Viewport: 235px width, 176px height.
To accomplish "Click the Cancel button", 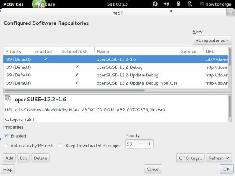I will pos(153,169).
